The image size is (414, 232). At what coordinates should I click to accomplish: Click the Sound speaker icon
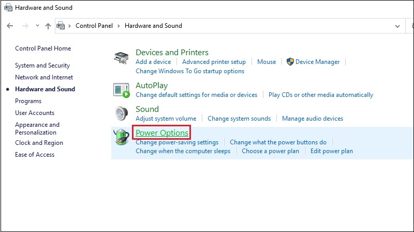point(122,113)
